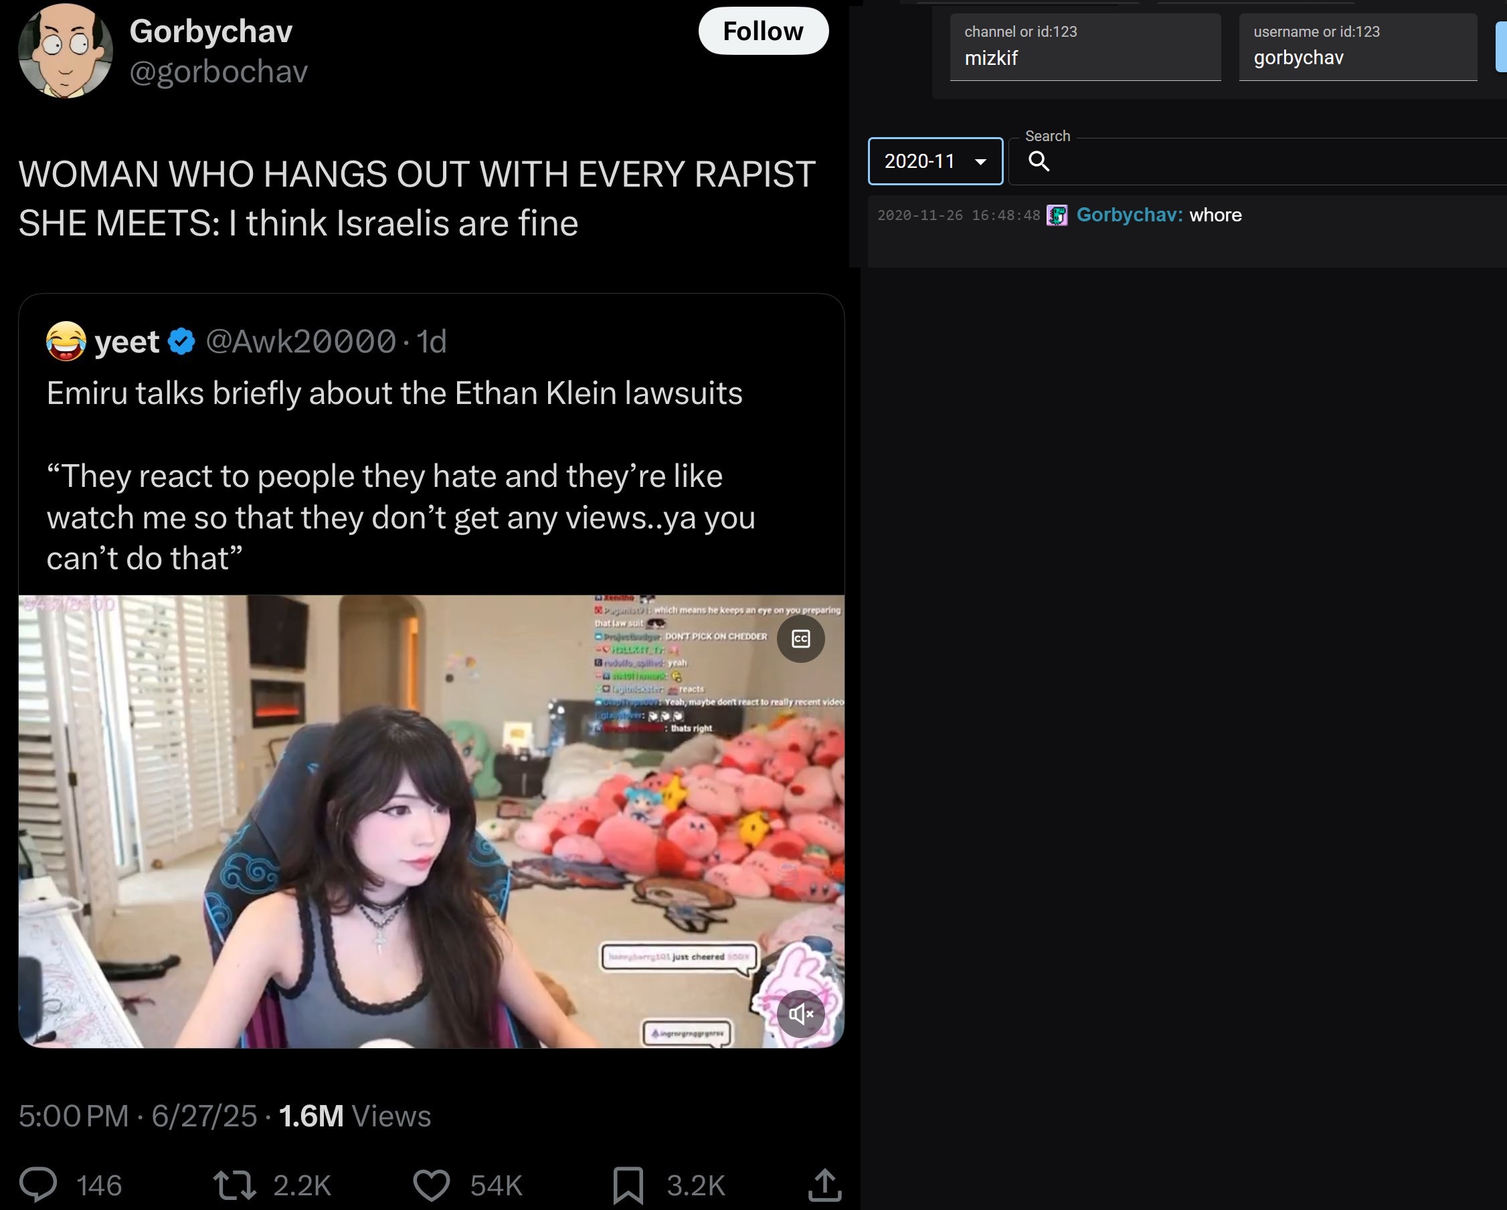Like the tweet with heart icon
Image resolution: width=1507 pixels, height=1210 pixels.
431,1185
